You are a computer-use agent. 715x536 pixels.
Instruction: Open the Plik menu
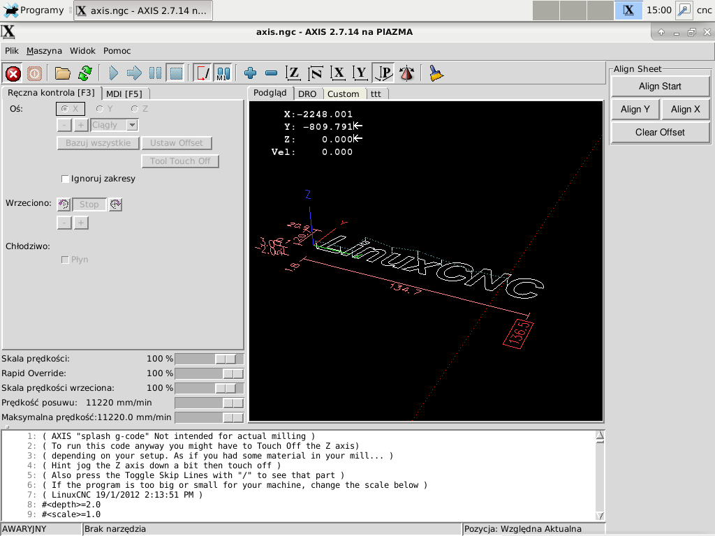11,50
